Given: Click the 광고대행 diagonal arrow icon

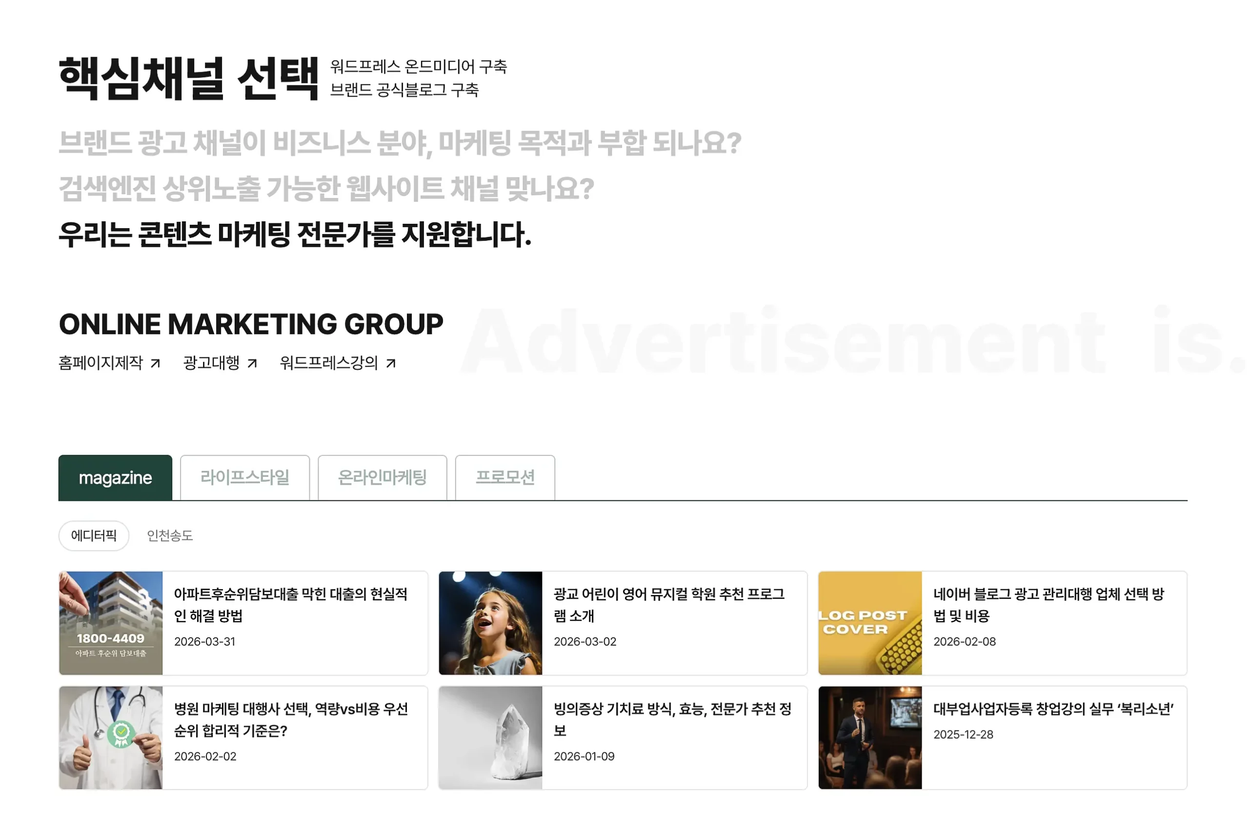Looking at the screenshot, I should (252, 363).
